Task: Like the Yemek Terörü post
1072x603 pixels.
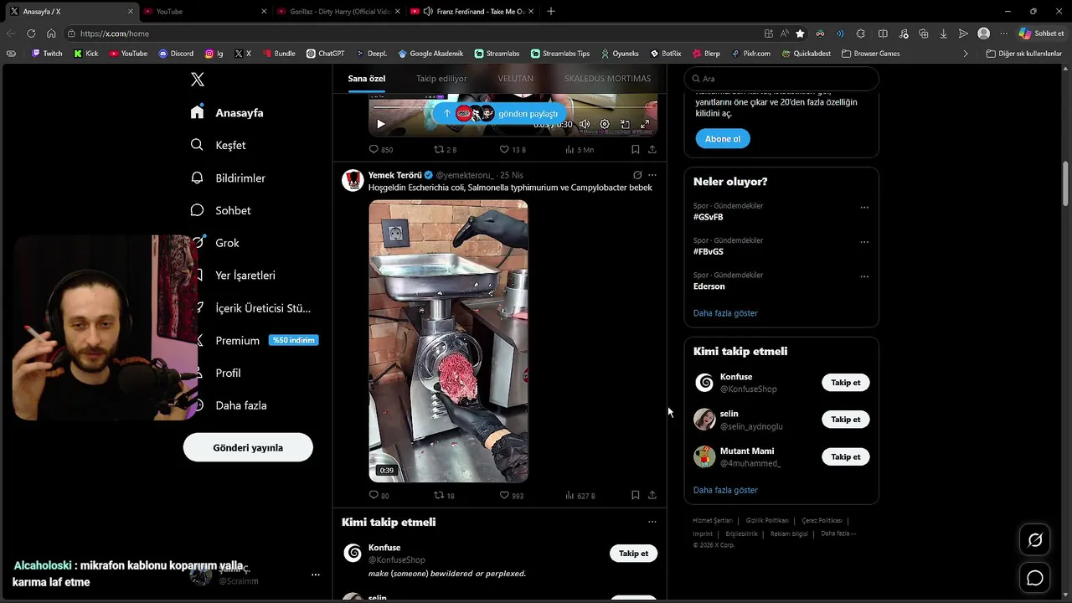Action: click(512, 495)
